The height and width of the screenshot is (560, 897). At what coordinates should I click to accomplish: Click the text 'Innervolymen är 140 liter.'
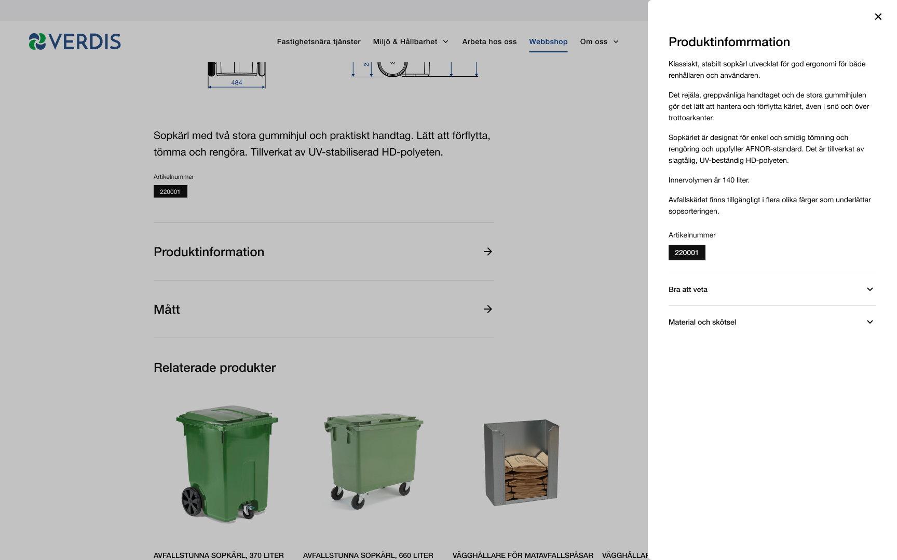(709, 180)
